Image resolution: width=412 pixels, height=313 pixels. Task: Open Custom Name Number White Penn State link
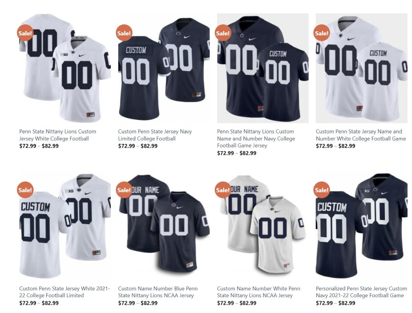coord(259,292)
